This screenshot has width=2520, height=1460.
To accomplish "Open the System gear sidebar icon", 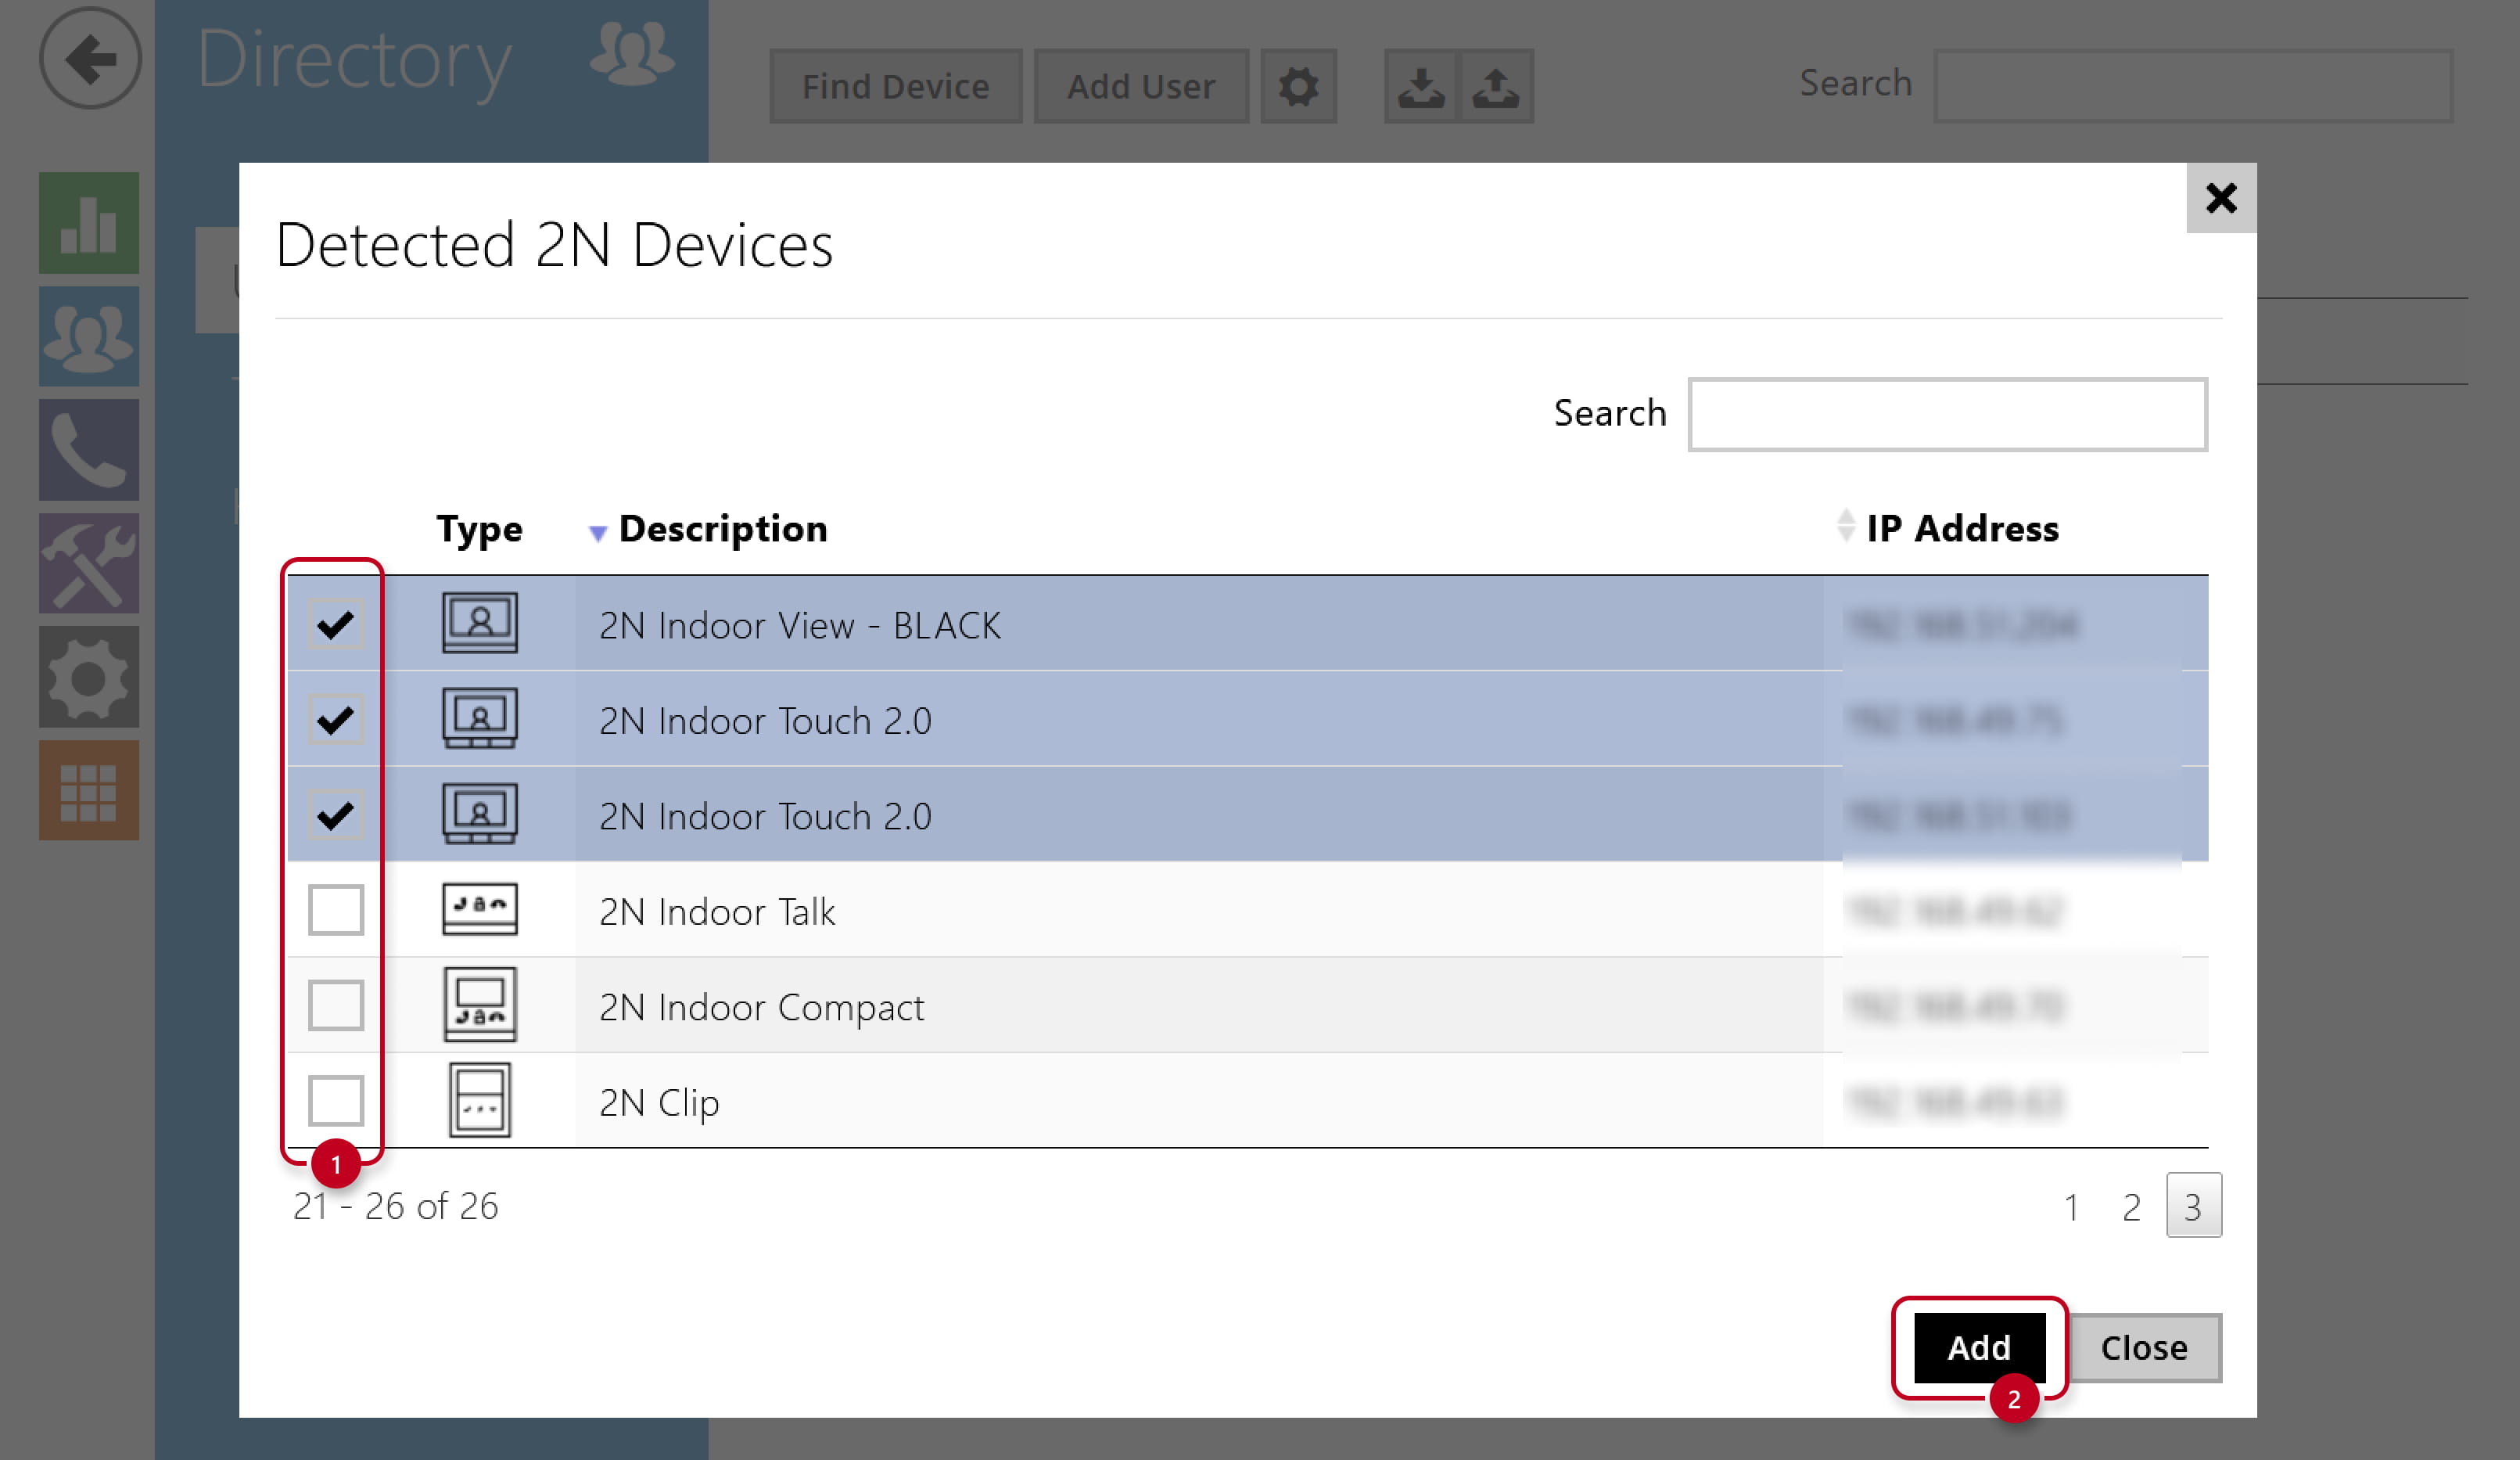I will coord(89,678).
